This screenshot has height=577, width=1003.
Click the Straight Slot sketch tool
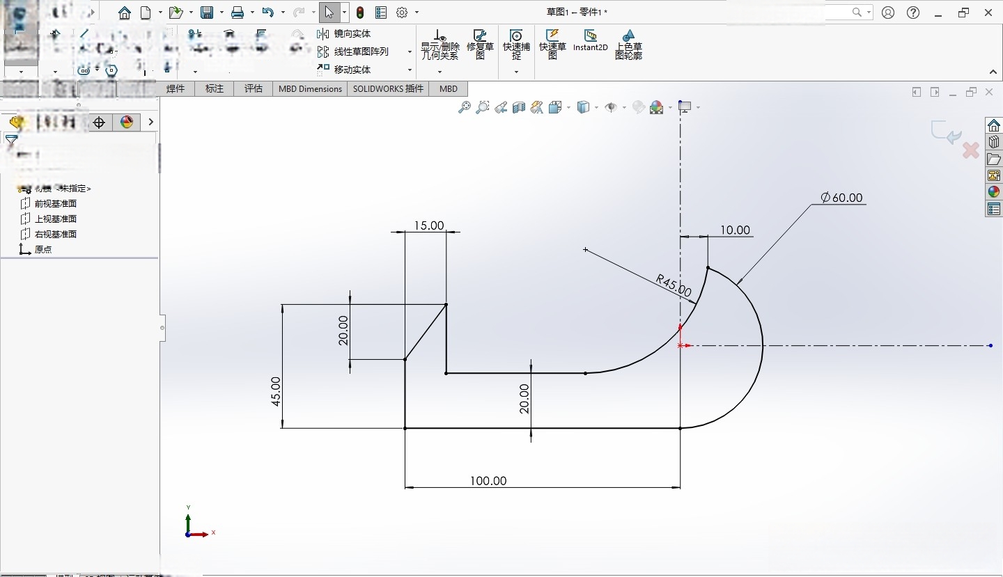pyautogui.click(x=84, y=70)
